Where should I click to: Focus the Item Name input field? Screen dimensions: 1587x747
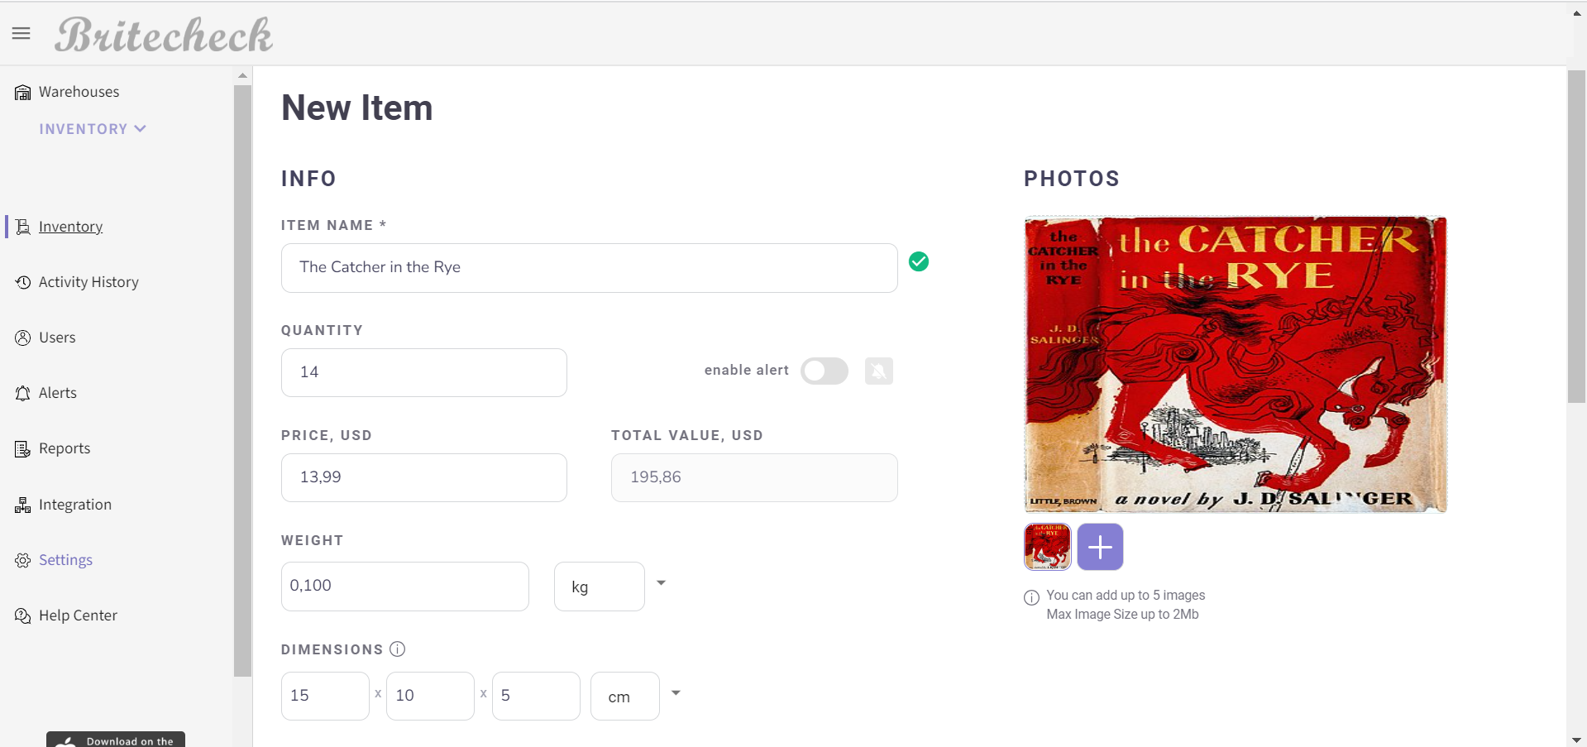coord(590,268)
